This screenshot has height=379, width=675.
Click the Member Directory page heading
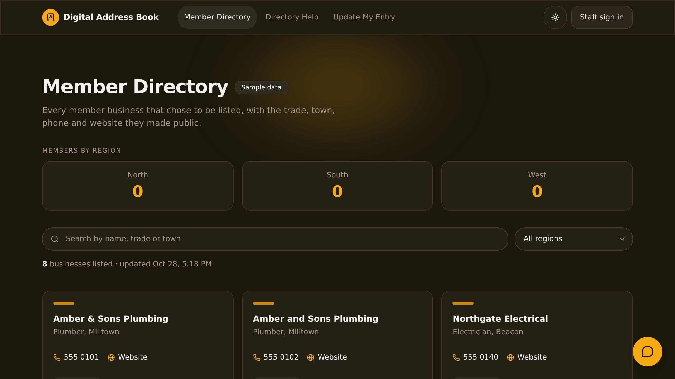pyautogui.click(x=135, y=87)
